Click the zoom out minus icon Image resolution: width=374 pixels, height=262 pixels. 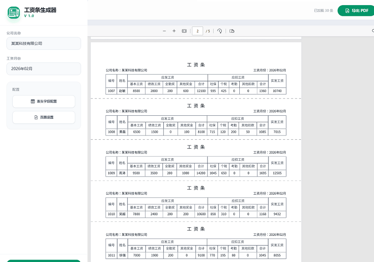click(164, 31)
